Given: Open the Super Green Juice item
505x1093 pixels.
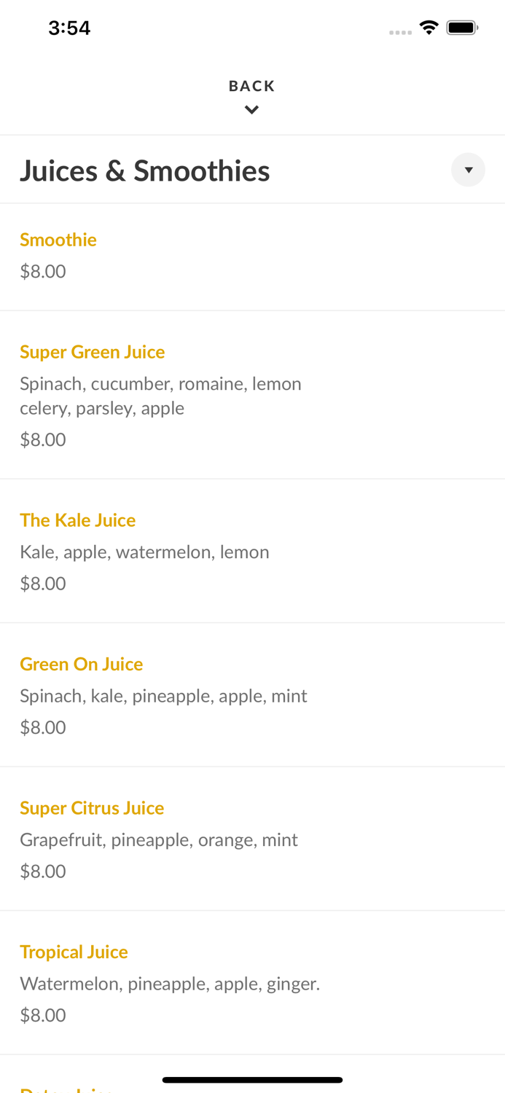Looking at the screenshot, I should (x=93, y=352).
